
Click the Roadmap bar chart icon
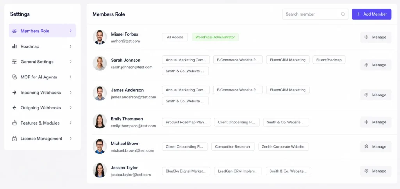[x=14, y=46]
